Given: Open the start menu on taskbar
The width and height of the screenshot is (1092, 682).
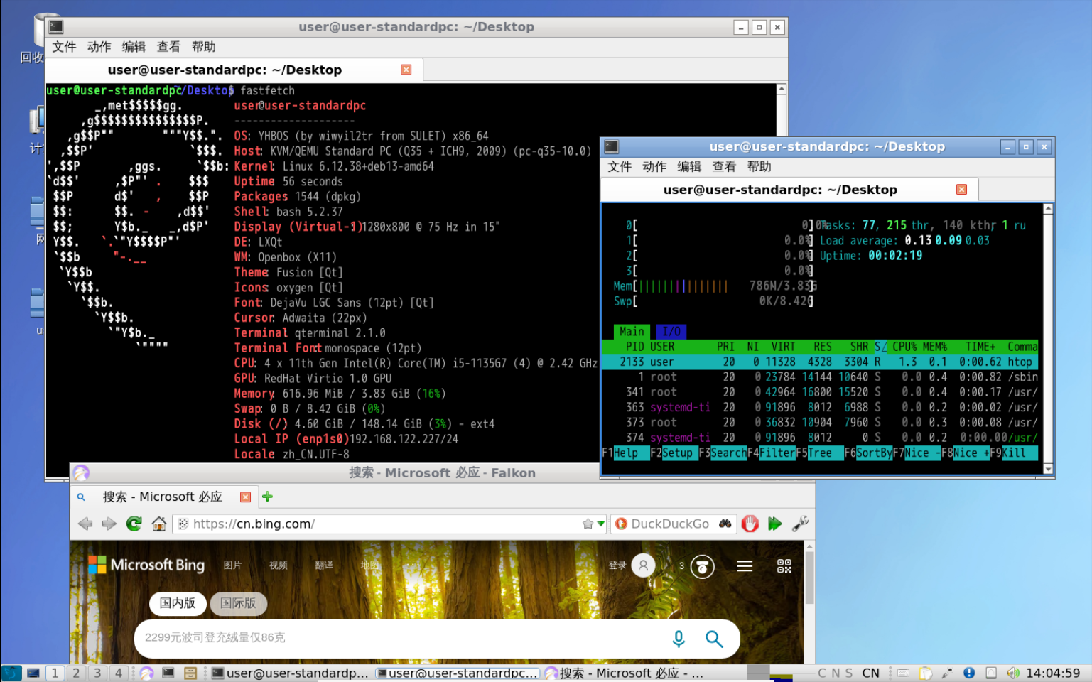Looking at the screenshot, I should click(x=11, y=673).
